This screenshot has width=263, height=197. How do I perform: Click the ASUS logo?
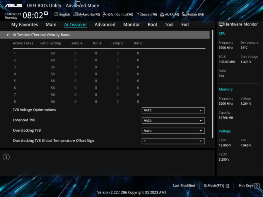[14, 5]
